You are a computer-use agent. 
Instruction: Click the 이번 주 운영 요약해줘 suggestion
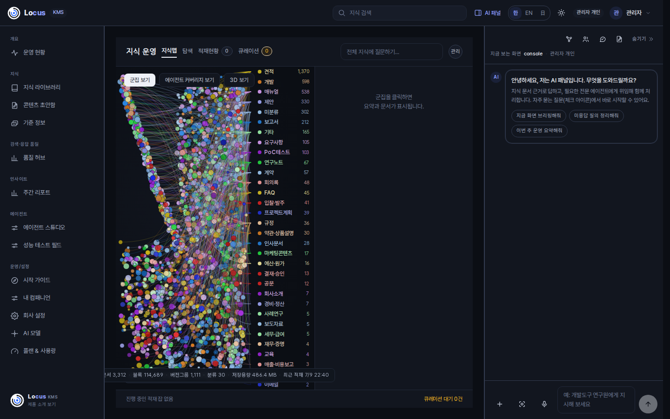[x=539, y=131]
